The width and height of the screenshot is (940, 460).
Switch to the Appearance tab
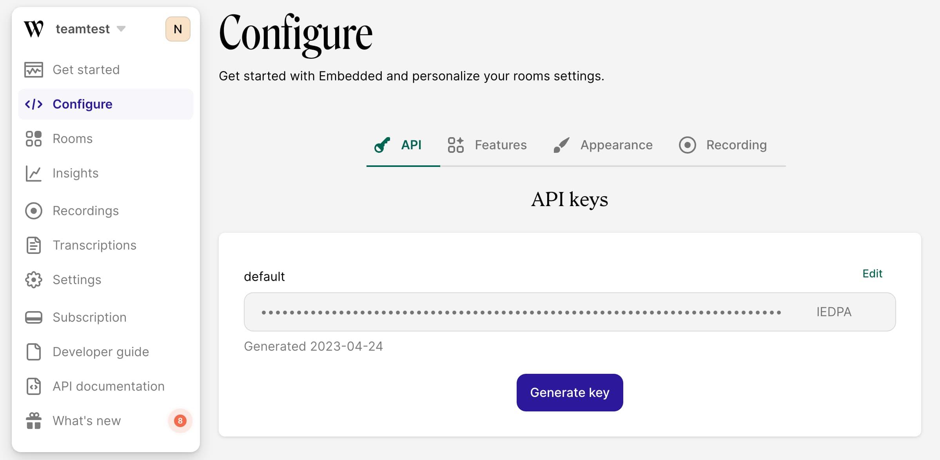[x=603, y=145]
